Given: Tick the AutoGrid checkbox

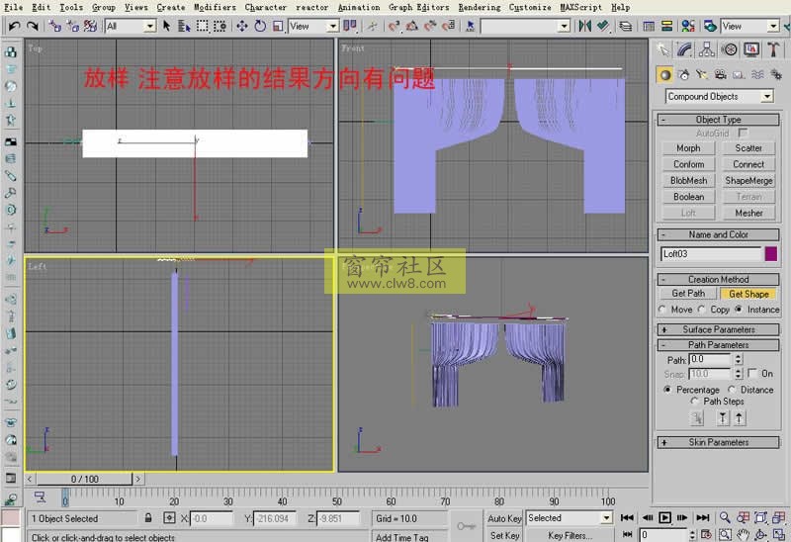Looking at the screenshot, I should pos(743,133).
